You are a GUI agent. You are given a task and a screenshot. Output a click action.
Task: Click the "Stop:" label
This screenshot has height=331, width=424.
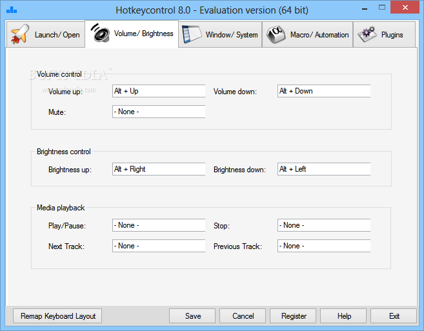click(221, 226)
